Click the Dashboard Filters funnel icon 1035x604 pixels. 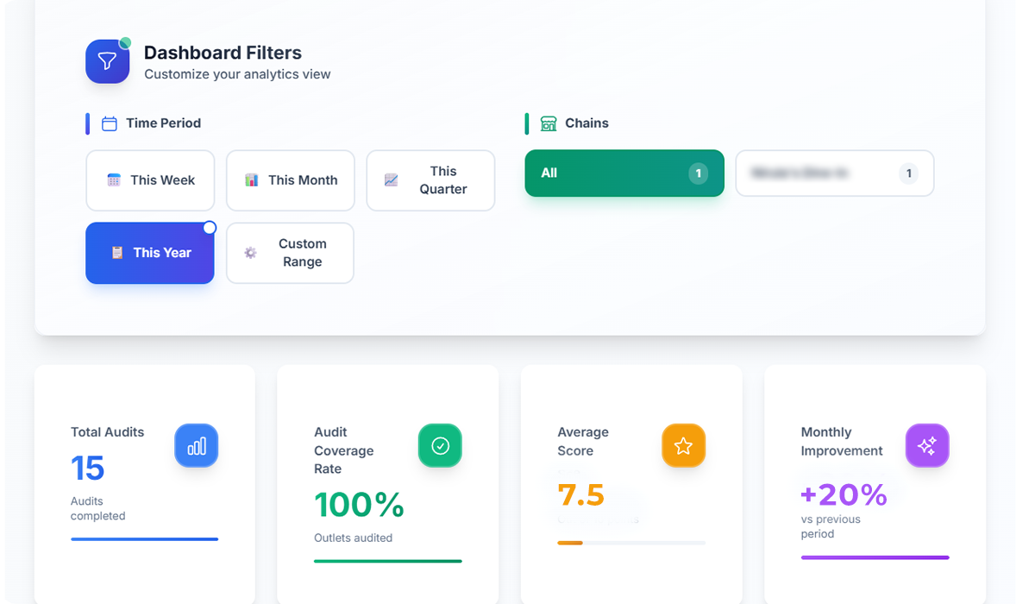click(107, 61)
